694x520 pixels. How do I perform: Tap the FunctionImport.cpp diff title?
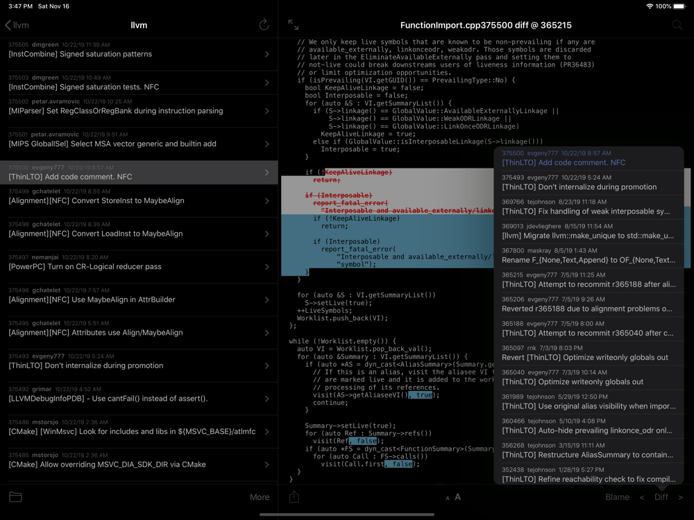pyautogui.click(x=486, y=25)
